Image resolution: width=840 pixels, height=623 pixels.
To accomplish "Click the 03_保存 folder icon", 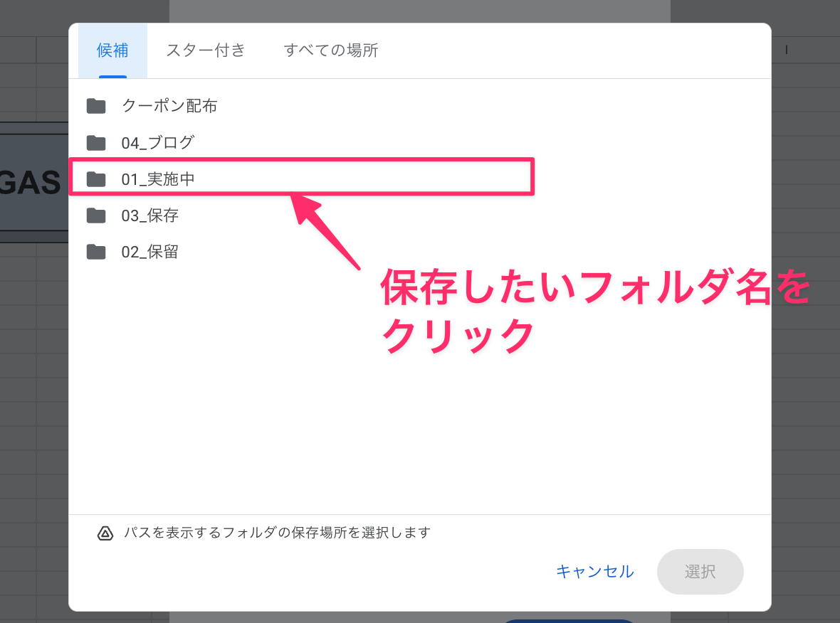I will click(x=96, y=215).
